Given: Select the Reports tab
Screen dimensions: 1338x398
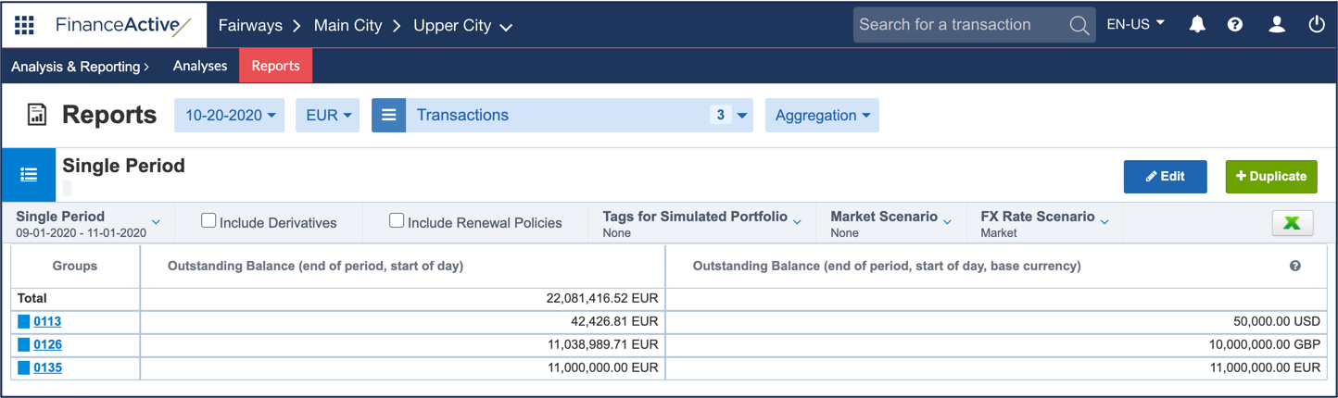Looking at the screenshot, I should 275,66.
